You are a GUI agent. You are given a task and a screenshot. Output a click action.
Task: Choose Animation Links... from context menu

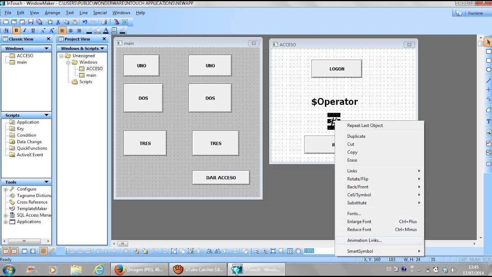coord(379,240)
